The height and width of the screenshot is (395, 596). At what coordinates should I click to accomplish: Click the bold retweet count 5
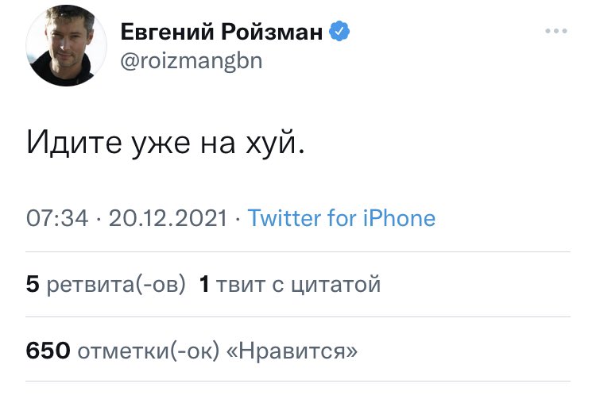(33, 284)
